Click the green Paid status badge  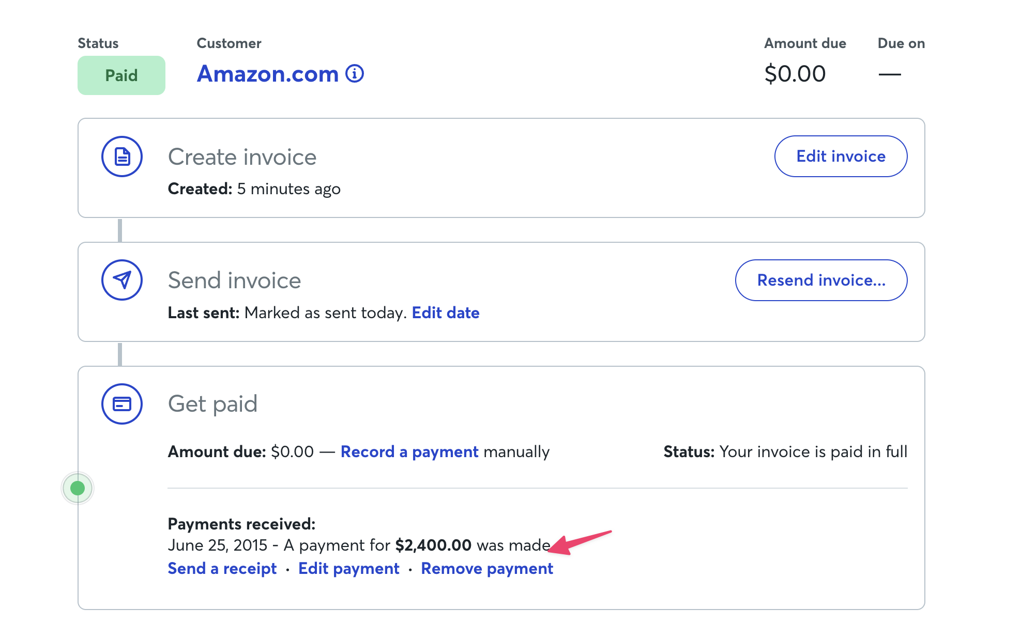[x=121, y=75]
